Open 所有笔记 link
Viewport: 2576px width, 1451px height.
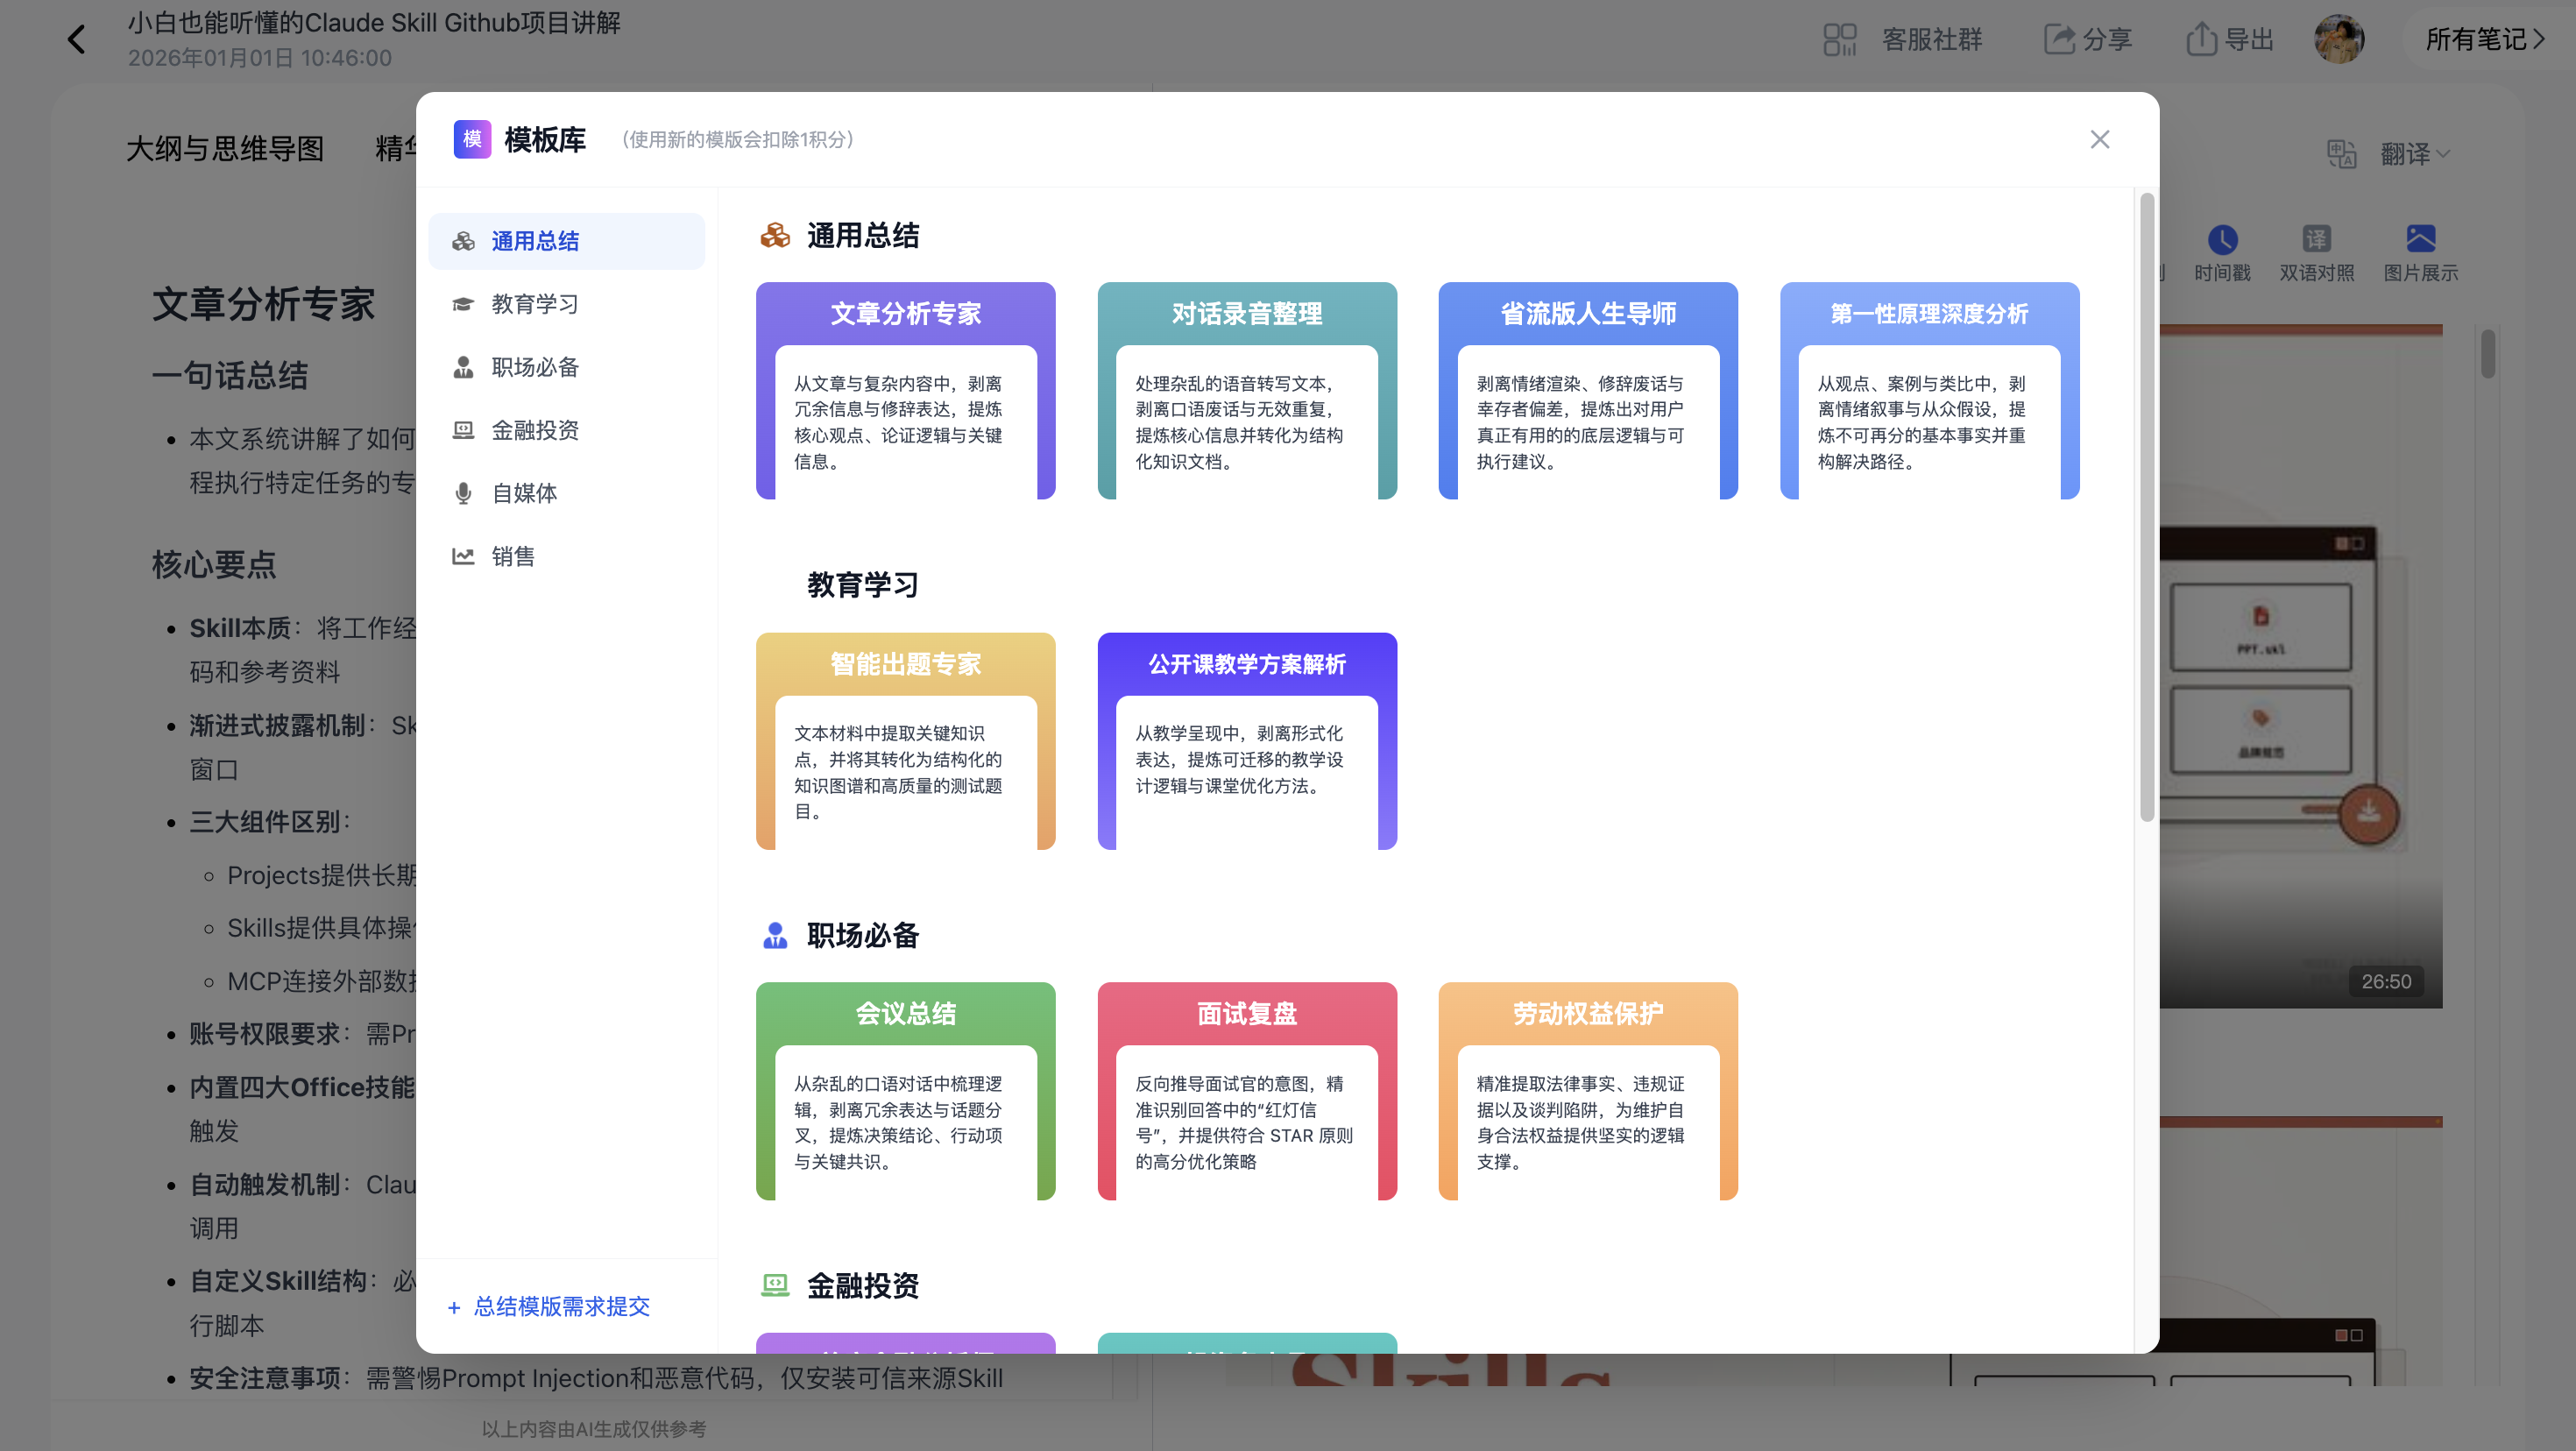[x=2485, y=39]
